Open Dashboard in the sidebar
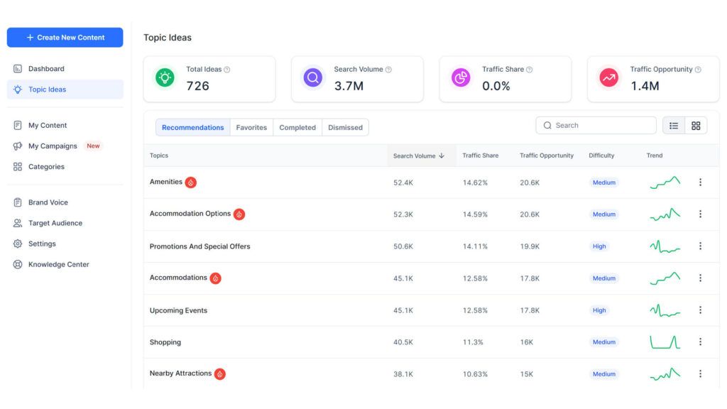Screen dimensions: 727x409 click(x=46, y=69)
